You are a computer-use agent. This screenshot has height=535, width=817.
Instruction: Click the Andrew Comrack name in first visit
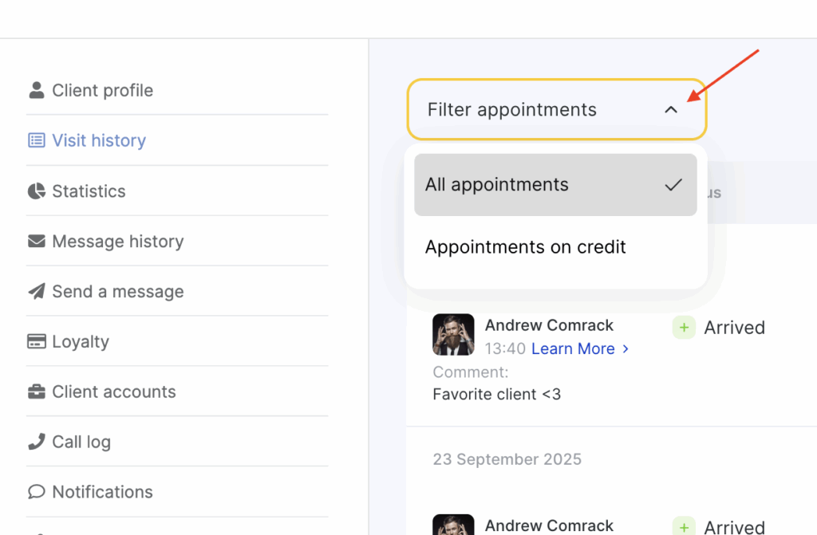(549, 325)
